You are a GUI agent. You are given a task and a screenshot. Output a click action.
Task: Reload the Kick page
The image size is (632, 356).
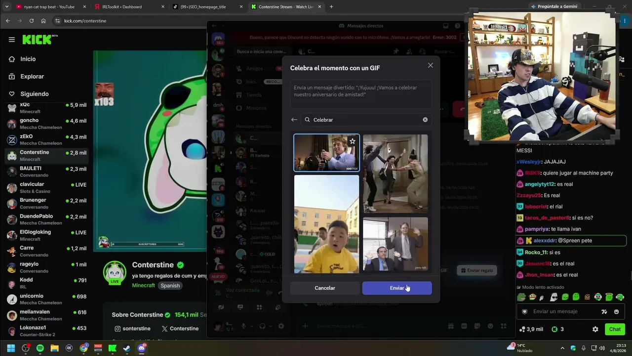(x=32, y=21)
